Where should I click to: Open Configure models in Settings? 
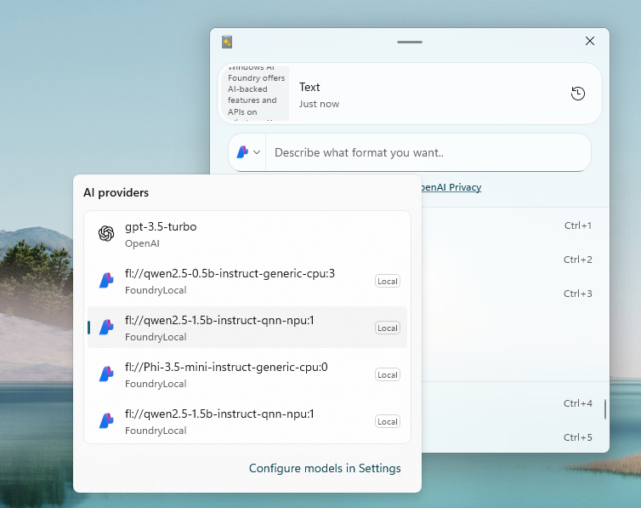tap(324, 468)
